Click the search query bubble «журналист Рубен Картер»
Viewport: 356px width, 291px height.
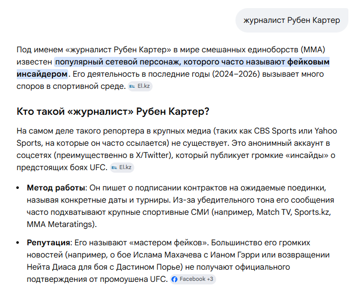292,20
